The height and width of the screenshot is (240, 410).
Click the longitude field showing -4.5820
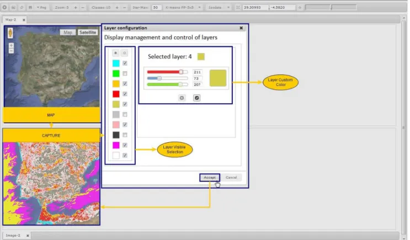[283, 8]
